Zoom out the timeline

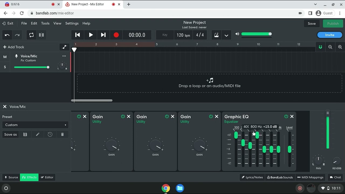[x=330, y=47]
